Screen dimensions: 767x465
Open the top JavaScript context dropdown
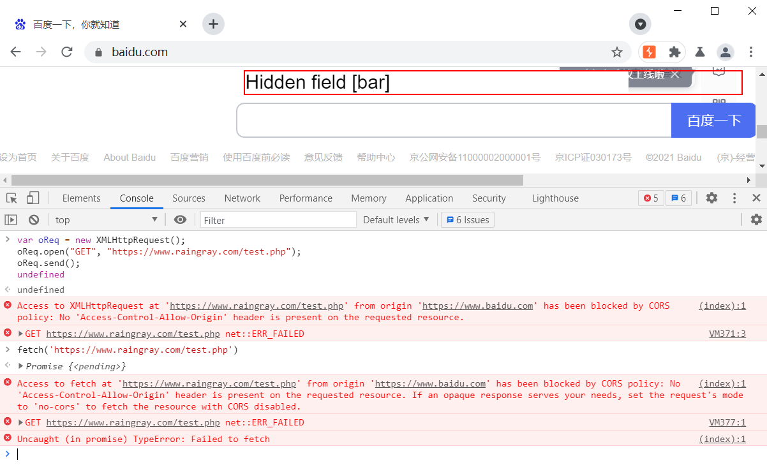tap(106, 220)
